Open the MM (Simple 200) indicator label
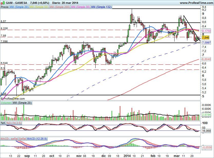 point(60,7)
